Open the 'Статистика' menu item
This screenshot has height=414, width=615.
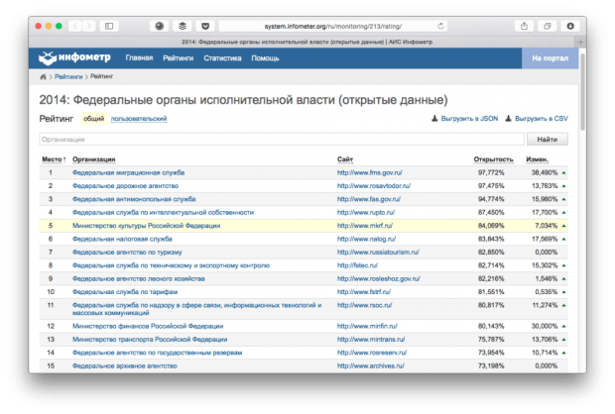(222, 58)
